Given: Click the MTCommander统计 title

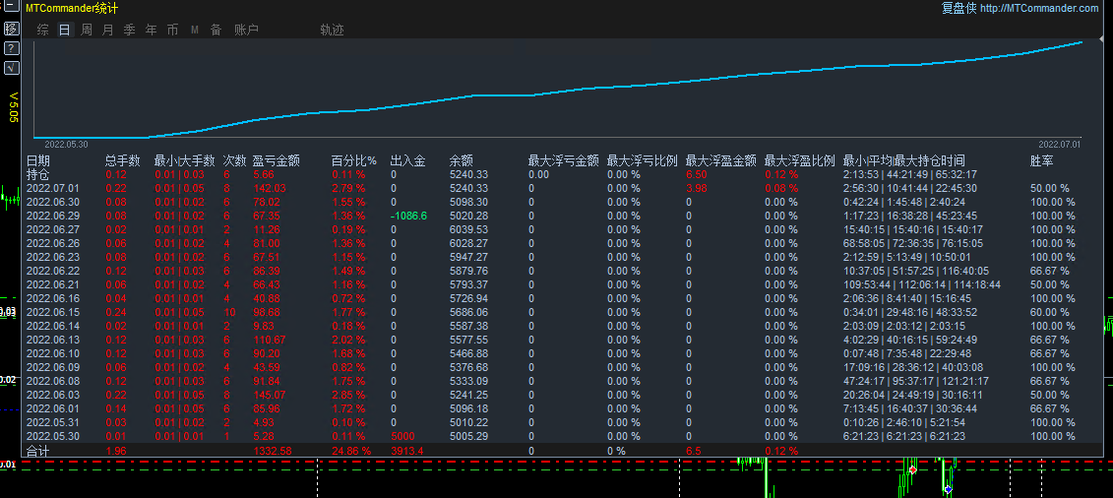Looking at the screenshot, I should [x=72, y=9].
